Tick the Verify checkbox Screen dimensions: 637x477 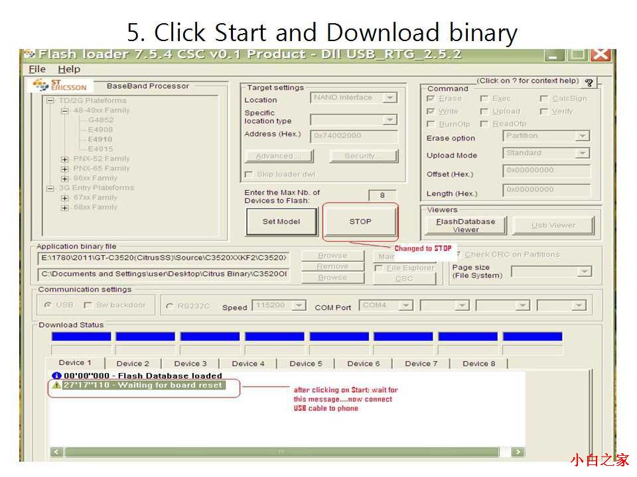543,111
